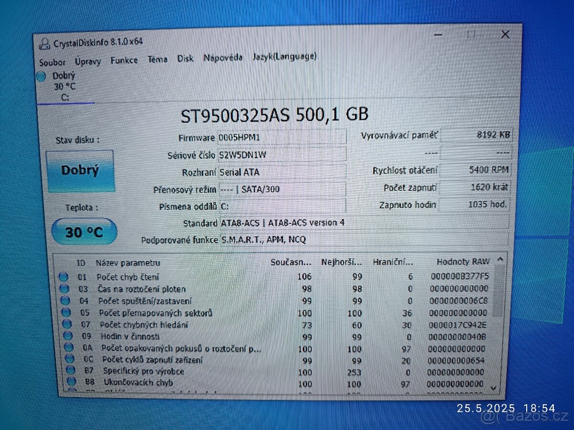This screenshot has height=430, width=574.
Task: Click status circle for Hodin v činnosti
Action: [x=68, y=336]
